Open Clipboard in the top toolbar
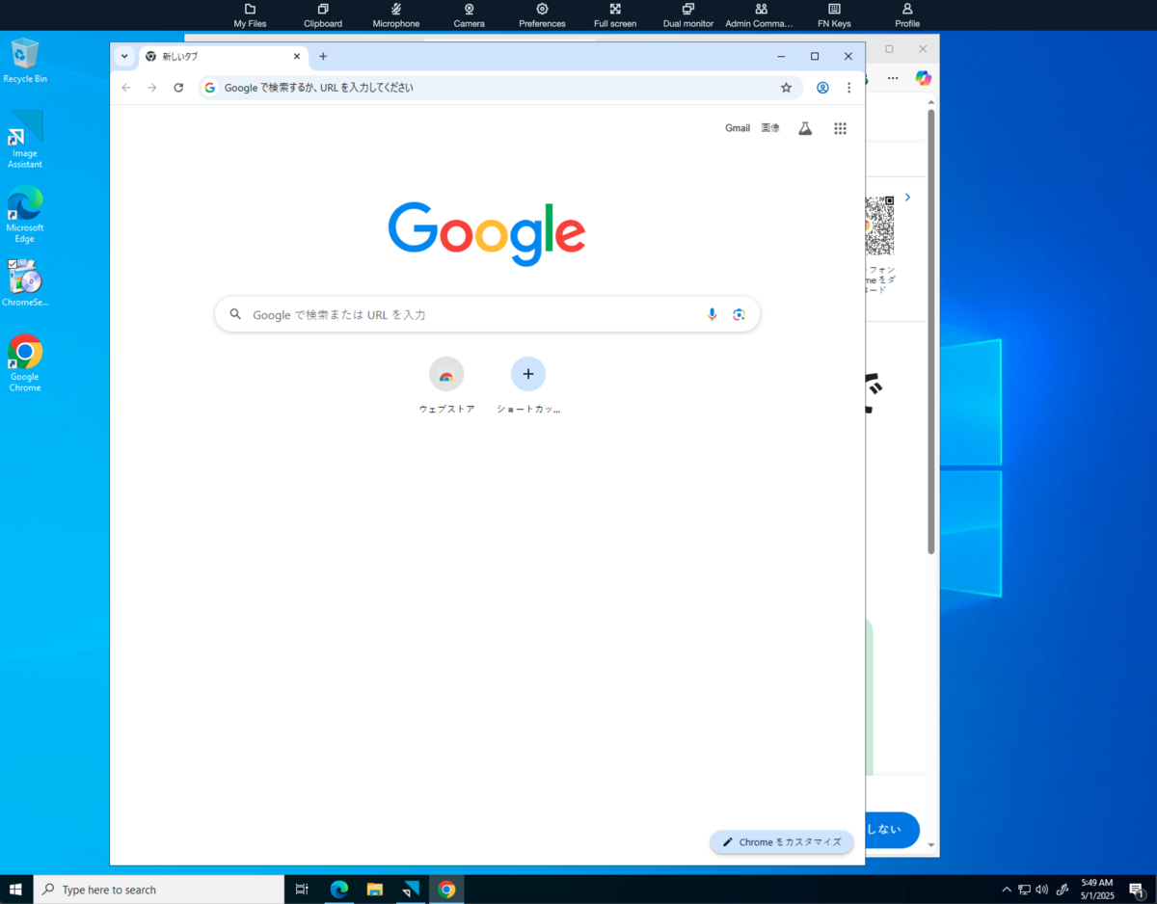Screen dimensions: 1157x904 [x=323, y=14]
